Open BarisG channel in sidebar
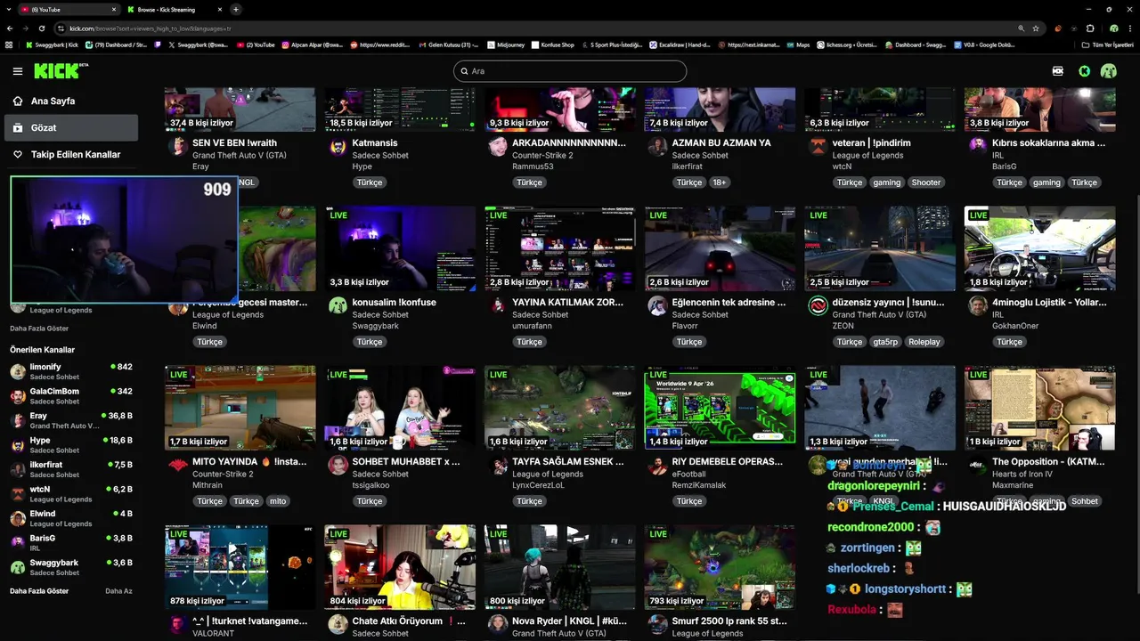1140x641 pixels. [x=71, y=543]
